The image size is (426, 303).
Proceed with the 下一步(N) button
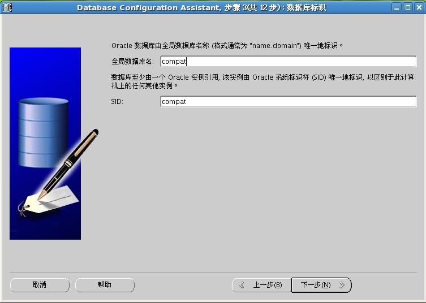321,285
